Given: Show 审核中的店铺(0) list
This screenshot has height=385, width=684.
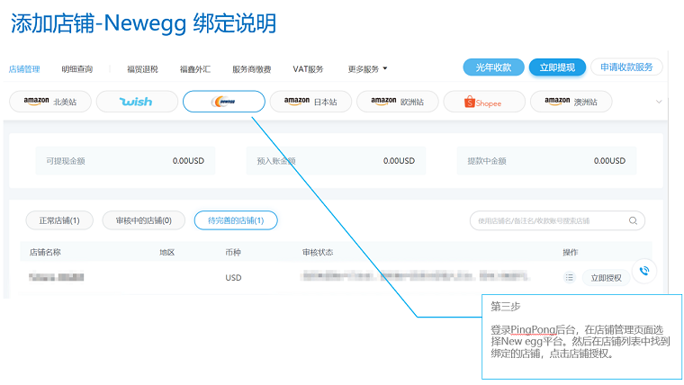Looking at the screenshot, I should 143,220.
